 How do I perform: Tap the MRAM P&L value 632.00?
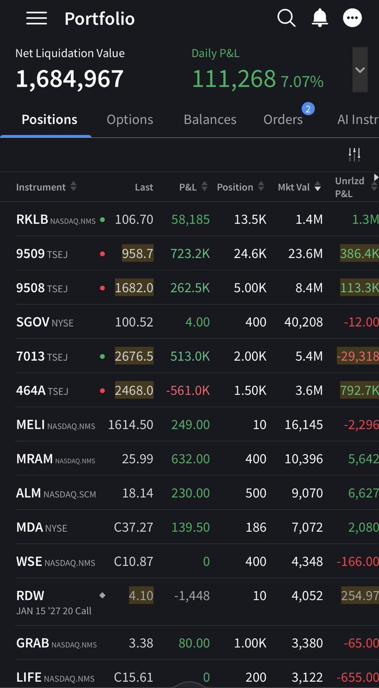click(190, 459)
